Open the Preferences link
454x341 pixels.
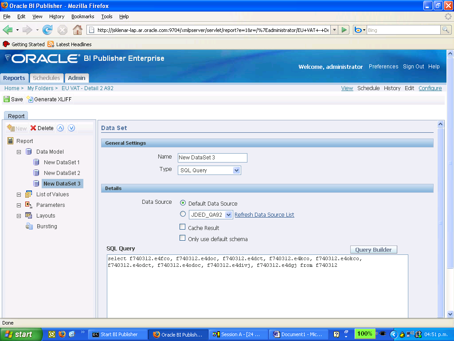coord(384,67)
